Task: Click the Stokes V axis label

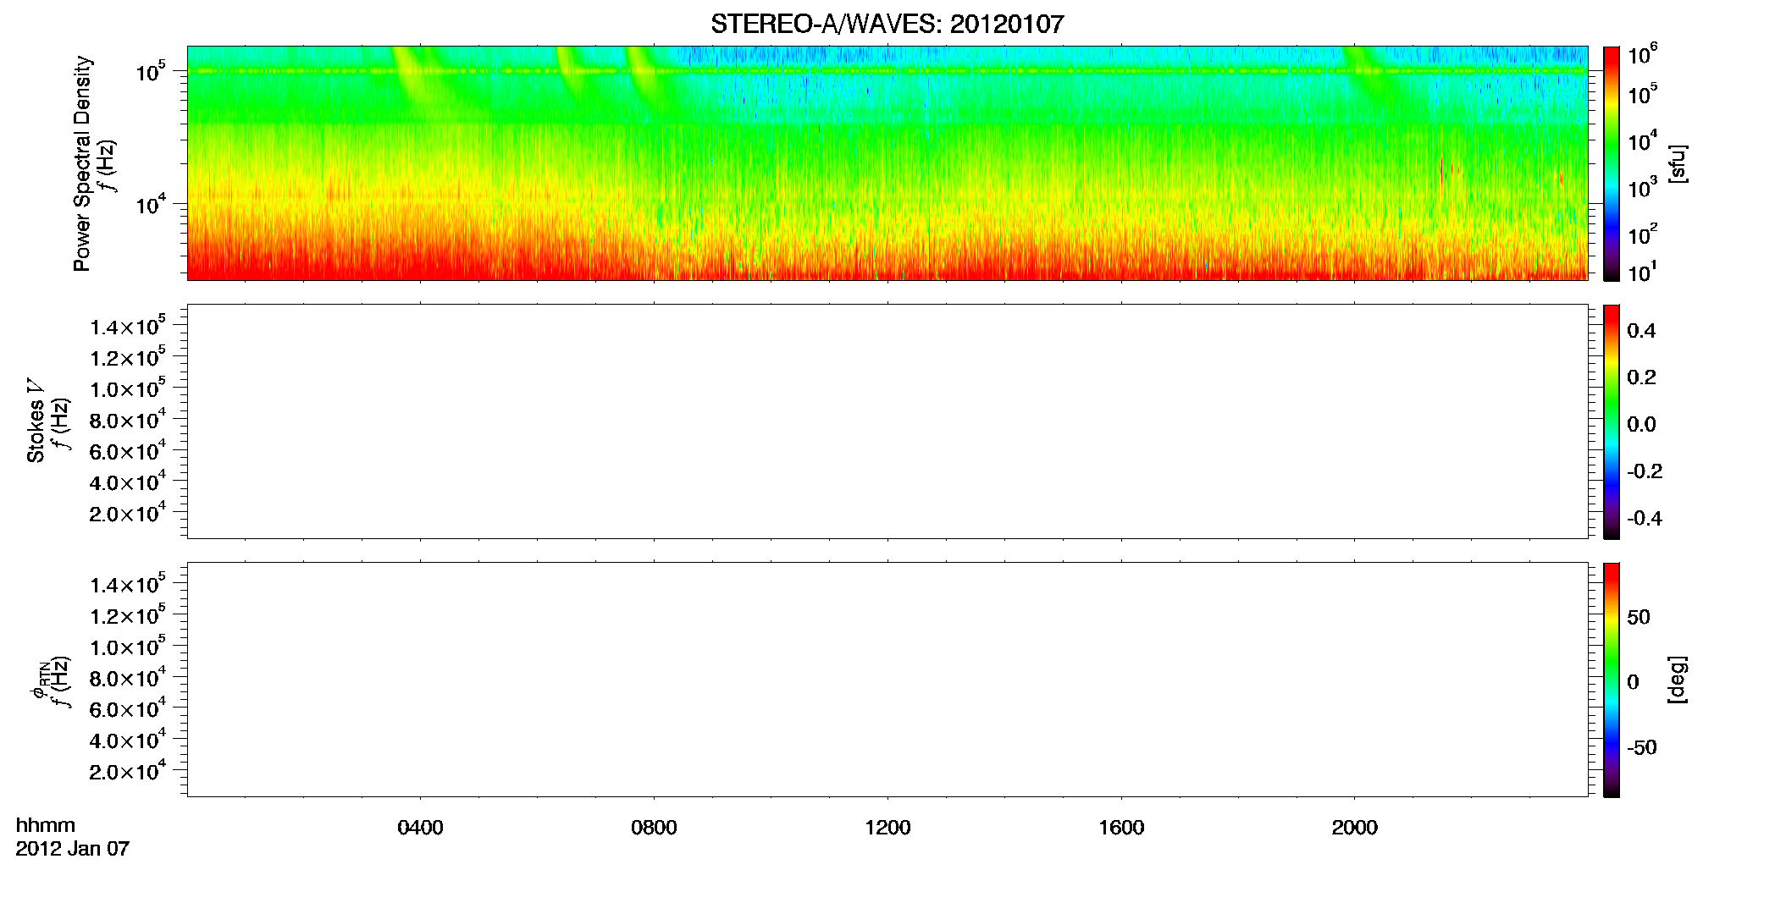Action: pyautogui.click(x=36, y=421)
